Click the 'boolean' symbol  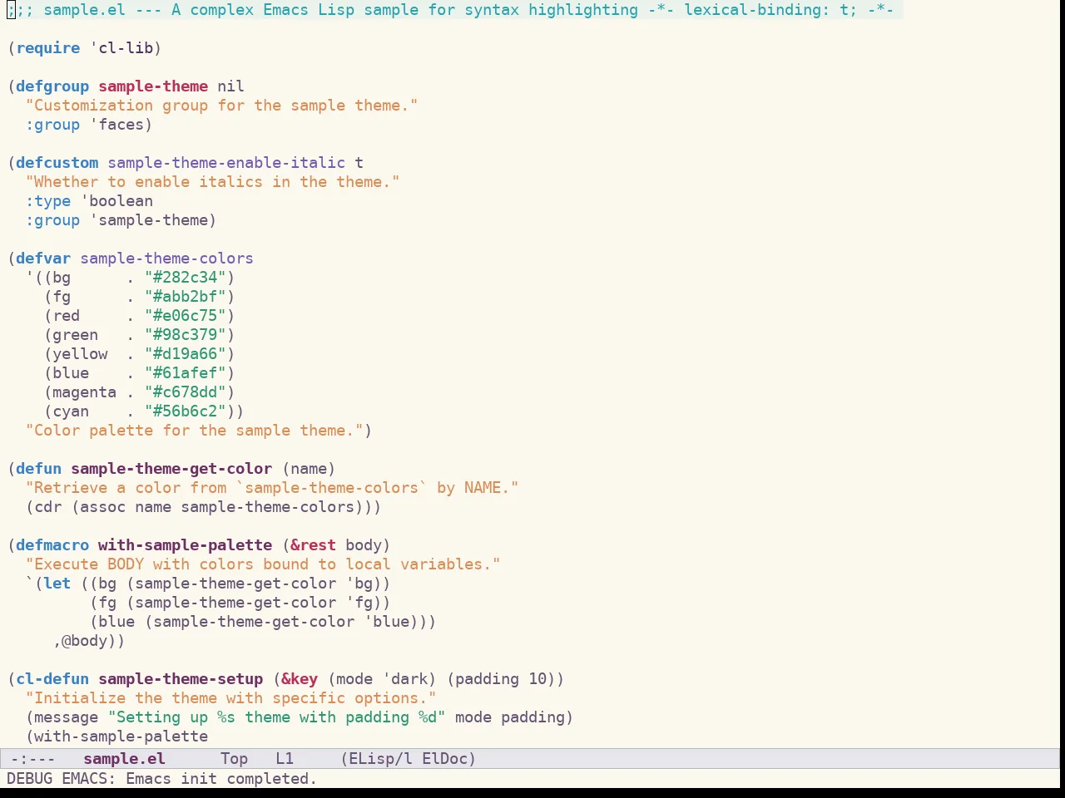point(121,201)
